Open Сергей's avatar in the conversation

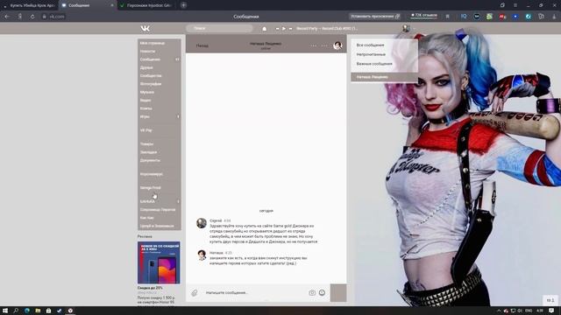pos(202,223)
